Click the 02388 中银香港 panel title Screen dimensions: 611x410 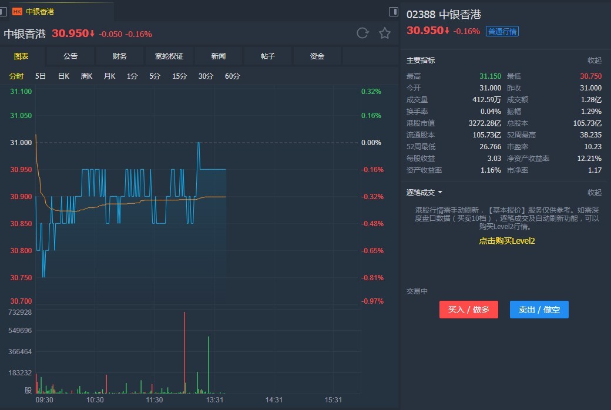tap(444, 15)
